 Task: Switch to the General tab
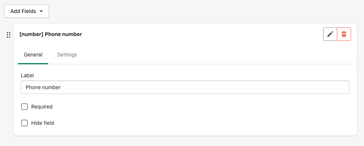[33, 55]
